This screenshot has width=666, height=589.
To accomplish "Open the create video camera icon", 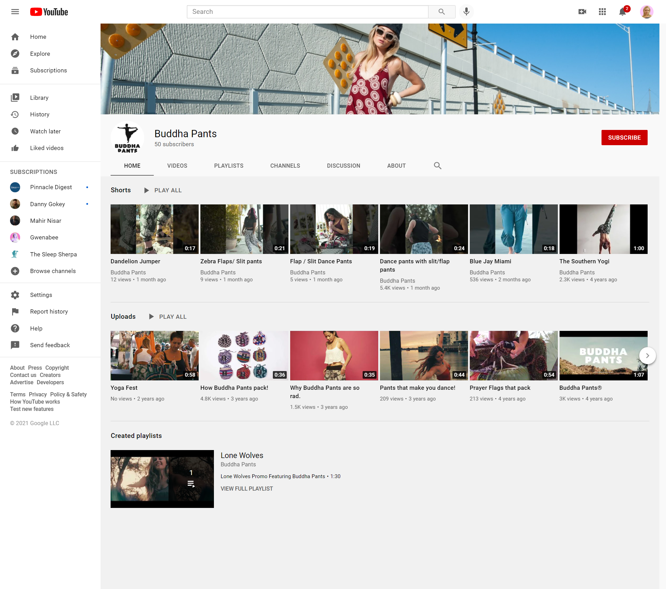I will [x=582, y=12].
